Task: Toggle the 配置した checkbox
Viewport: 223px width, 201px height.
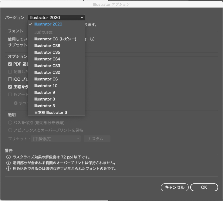Action: click(10, 72)
